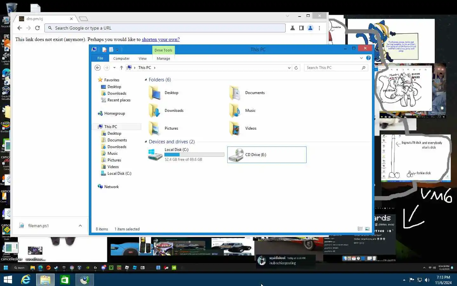Switch to the View ribbon tab
This screenshot has width=457, height=286.
coord(142,58)
